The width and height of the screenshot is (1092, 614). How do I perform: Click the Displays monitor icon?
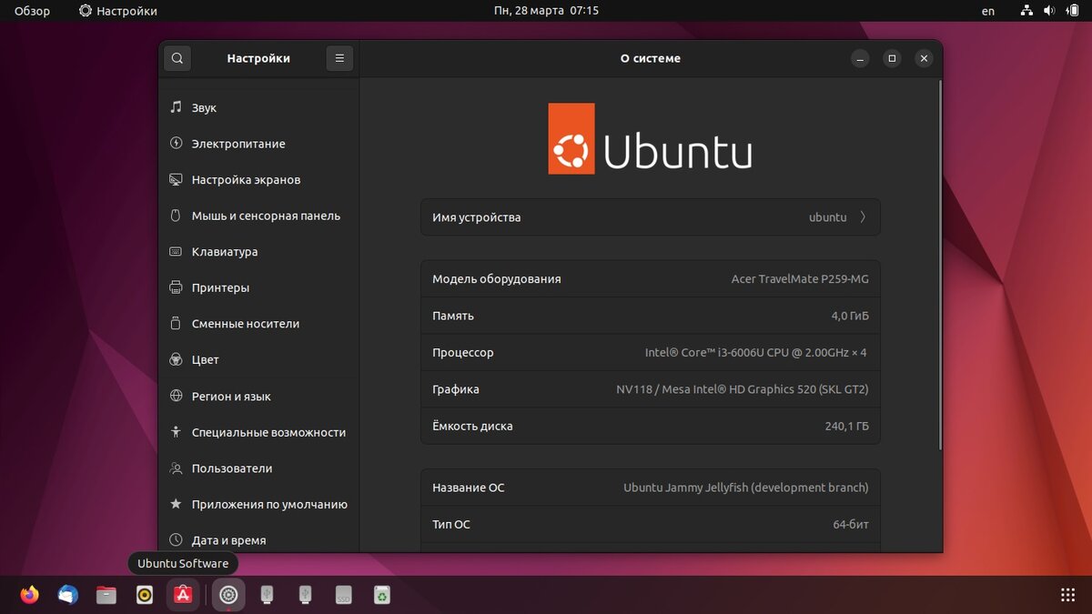coord(176,179)
